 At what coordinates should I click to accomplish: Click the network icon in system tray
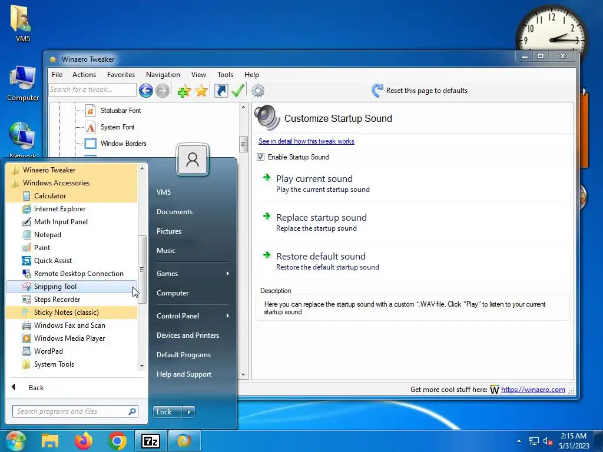[534, 441]
